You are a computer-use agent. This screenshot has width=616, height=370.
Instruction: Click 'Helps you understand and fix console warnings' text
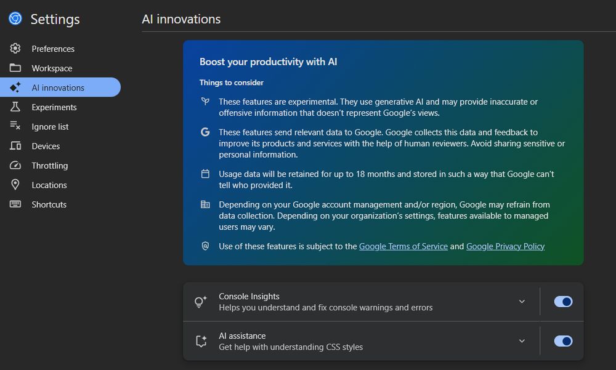(x=326, y=308)
